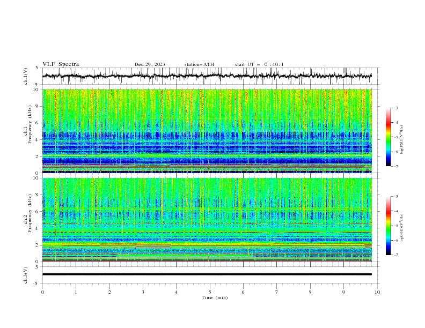Image resolution: width=425 pixels, height=328 pixels.
Task: Click the "6" kHz tick of ch.2 spectrogram
Action: click(38, 212)
